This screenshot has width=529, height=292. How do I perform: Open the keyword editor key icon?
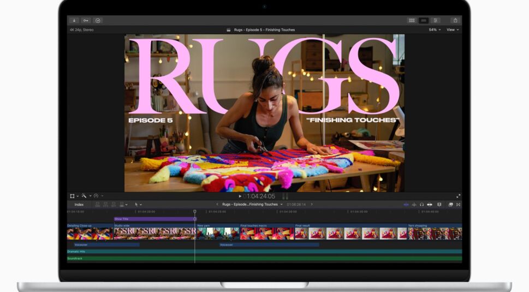(x=86, y=20)
